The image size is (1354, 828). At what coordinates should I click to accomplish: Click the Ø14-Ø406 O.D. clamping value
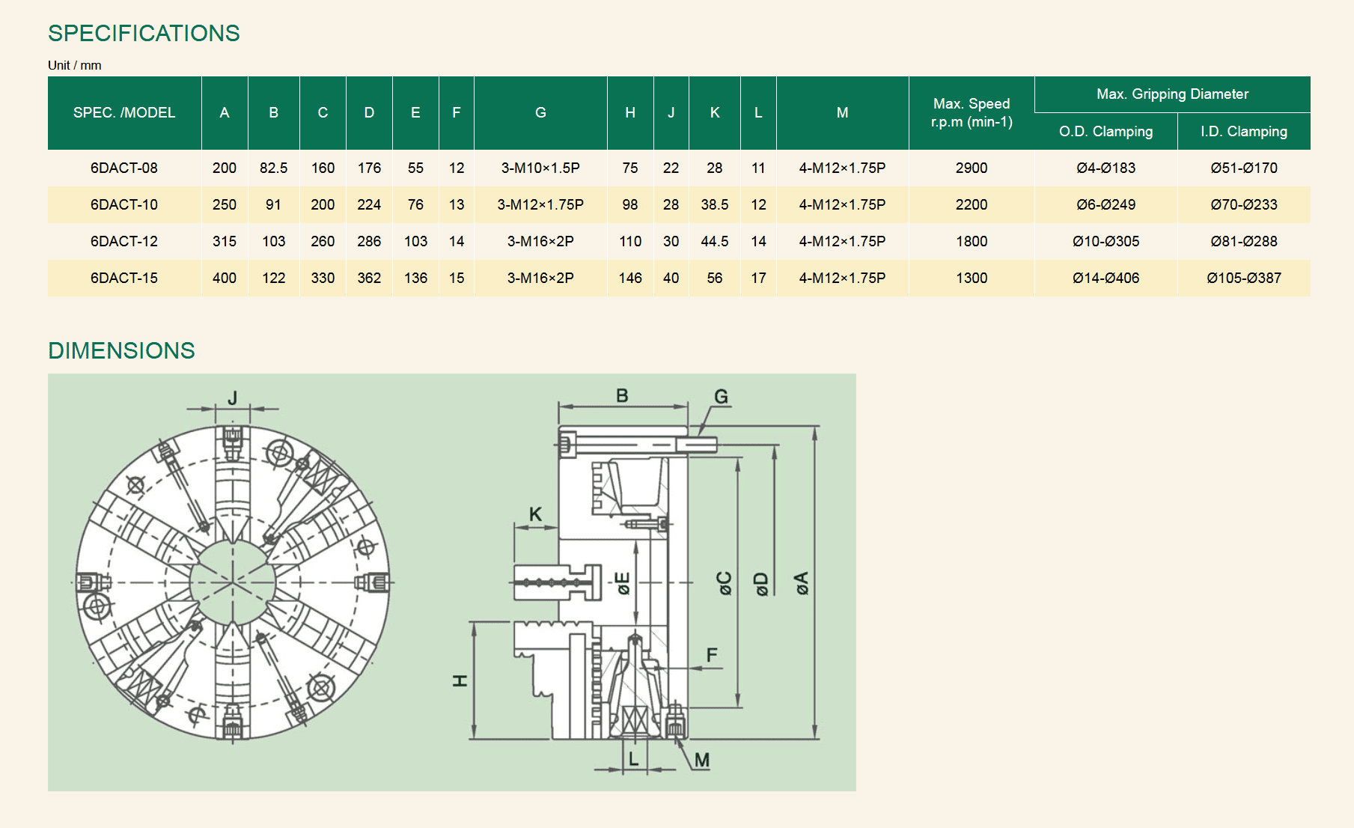1106,278
